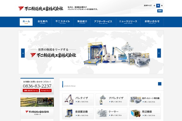The width and height of the screenshot is (182, 121).
Task: Open the アクセスマップ red button
Action: tap(46, 90)
